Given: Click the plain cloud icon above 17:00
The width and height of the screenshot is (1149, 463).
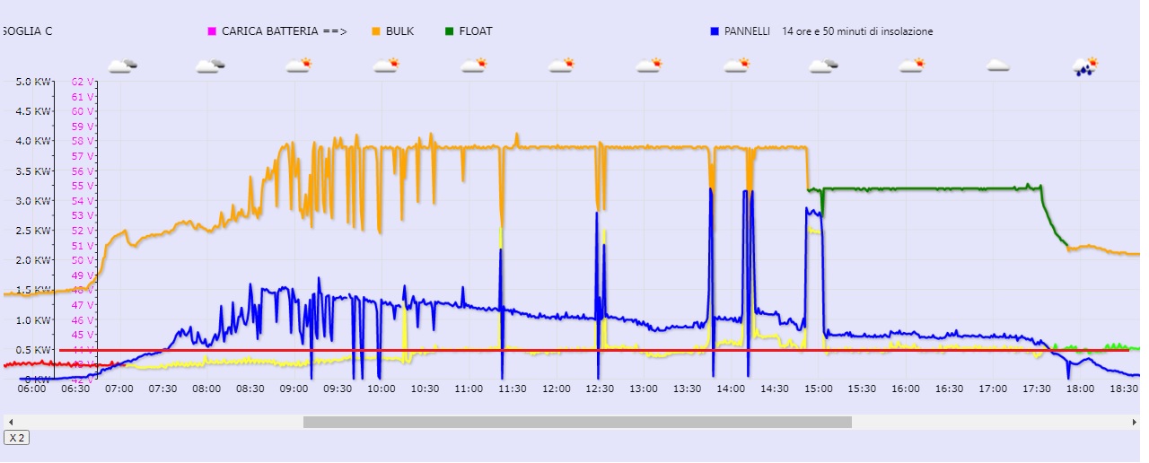Looking at the screenshot, I should click(998, 66).
